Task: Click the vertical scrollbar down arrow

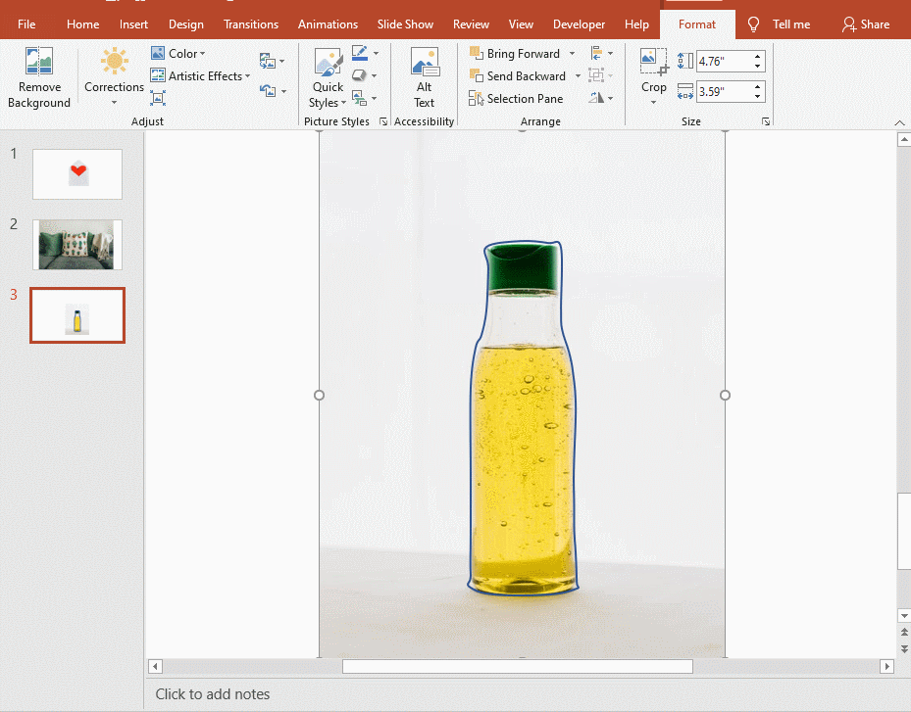Action: coord(904,615)
